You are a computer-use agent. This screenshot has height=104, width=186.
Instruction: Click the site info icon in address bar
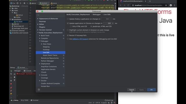tap(133, 5)
